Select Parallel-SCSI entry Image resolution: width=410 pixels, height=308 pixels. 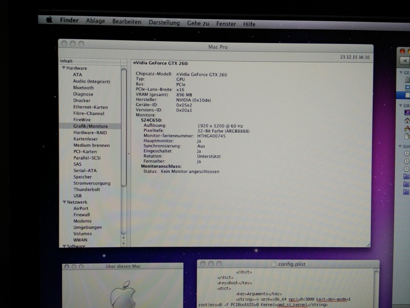tap(87, 158)
